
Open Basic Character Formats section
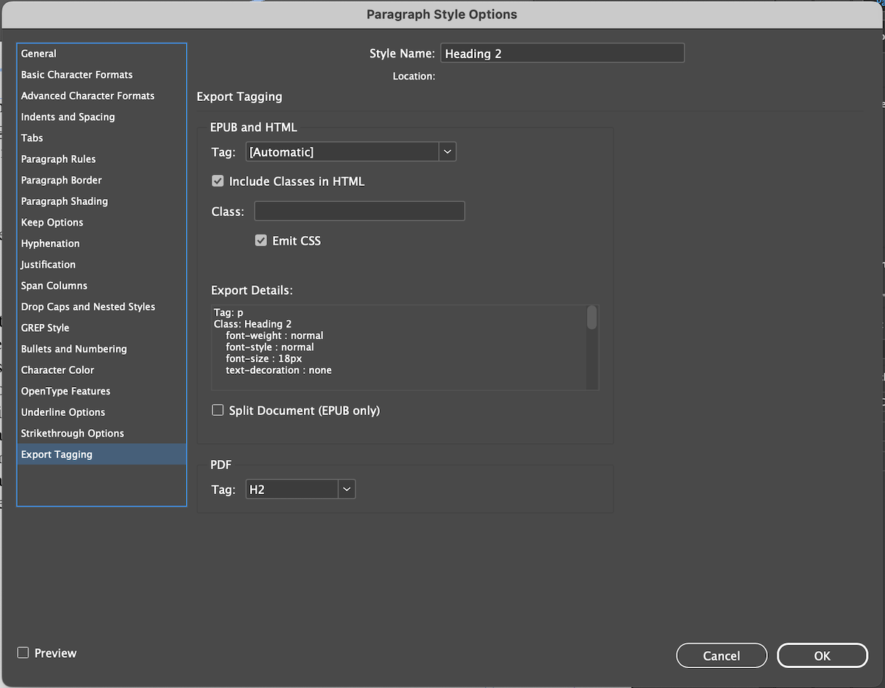(x=77, y=74)
